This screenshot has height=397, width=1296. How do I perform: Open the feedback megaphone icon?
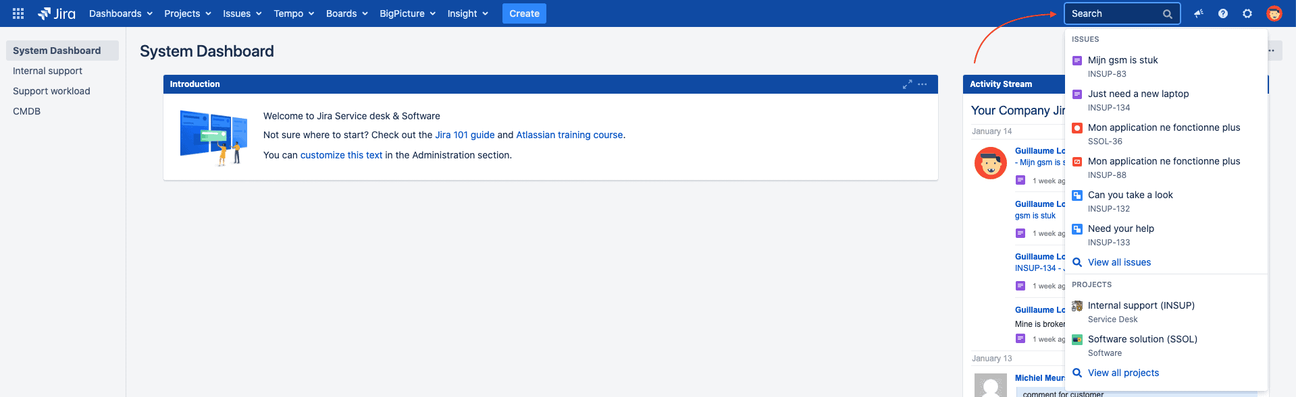click(1199, 13)
